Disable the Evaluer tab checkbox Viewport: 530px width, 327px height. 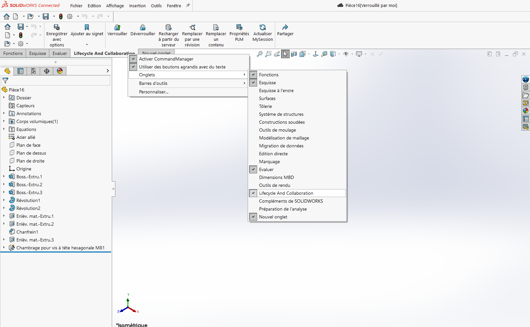[253, 169]
